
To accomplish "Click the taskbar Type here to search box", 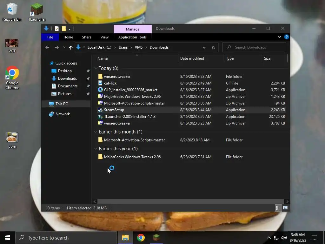I will click(x=66, y=238).
